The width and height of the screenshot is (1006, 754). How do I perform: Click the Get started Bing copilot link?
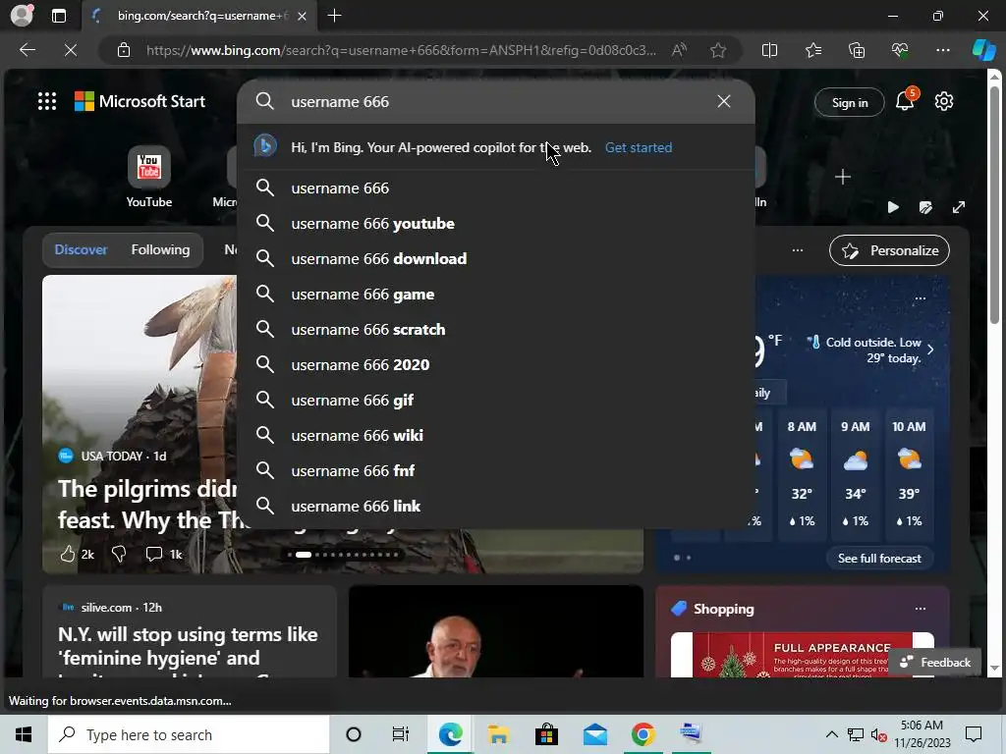point(639,147)
